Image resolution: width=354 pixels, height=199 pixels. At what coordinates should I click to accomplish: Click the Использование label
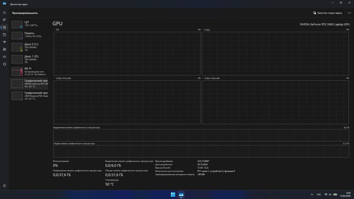[61, 161]
